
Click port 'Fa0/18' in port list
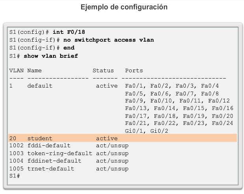(165, 116)
